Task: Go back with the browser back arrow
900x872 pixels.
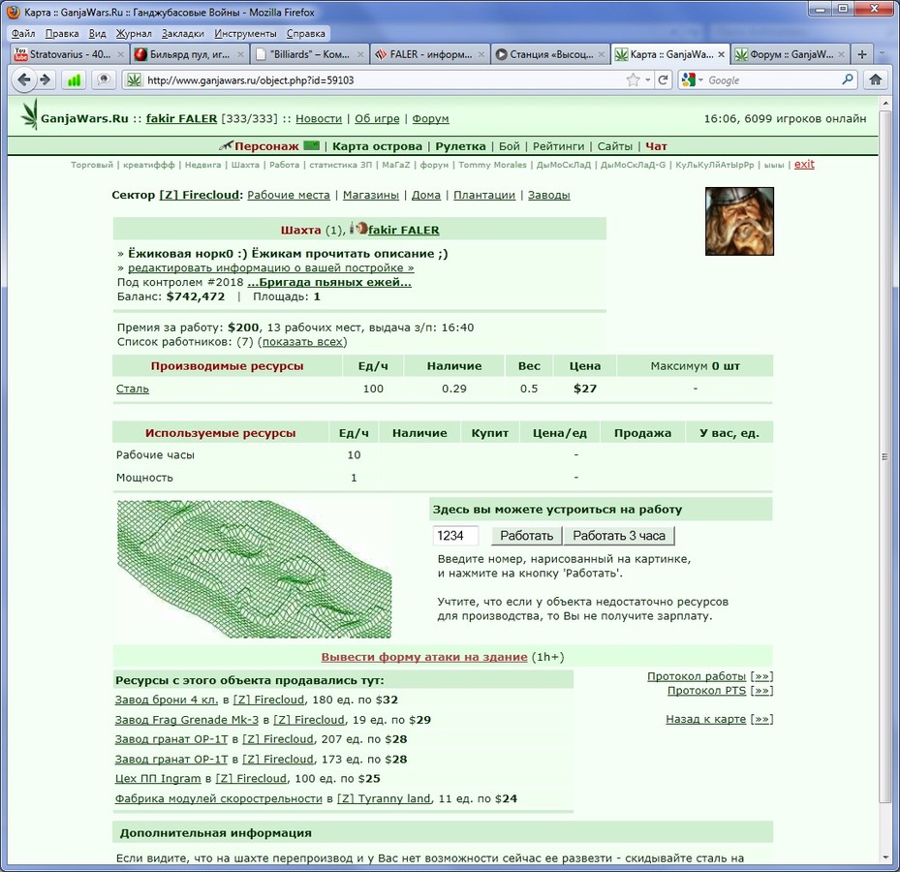Action: (x=23, y=79)
